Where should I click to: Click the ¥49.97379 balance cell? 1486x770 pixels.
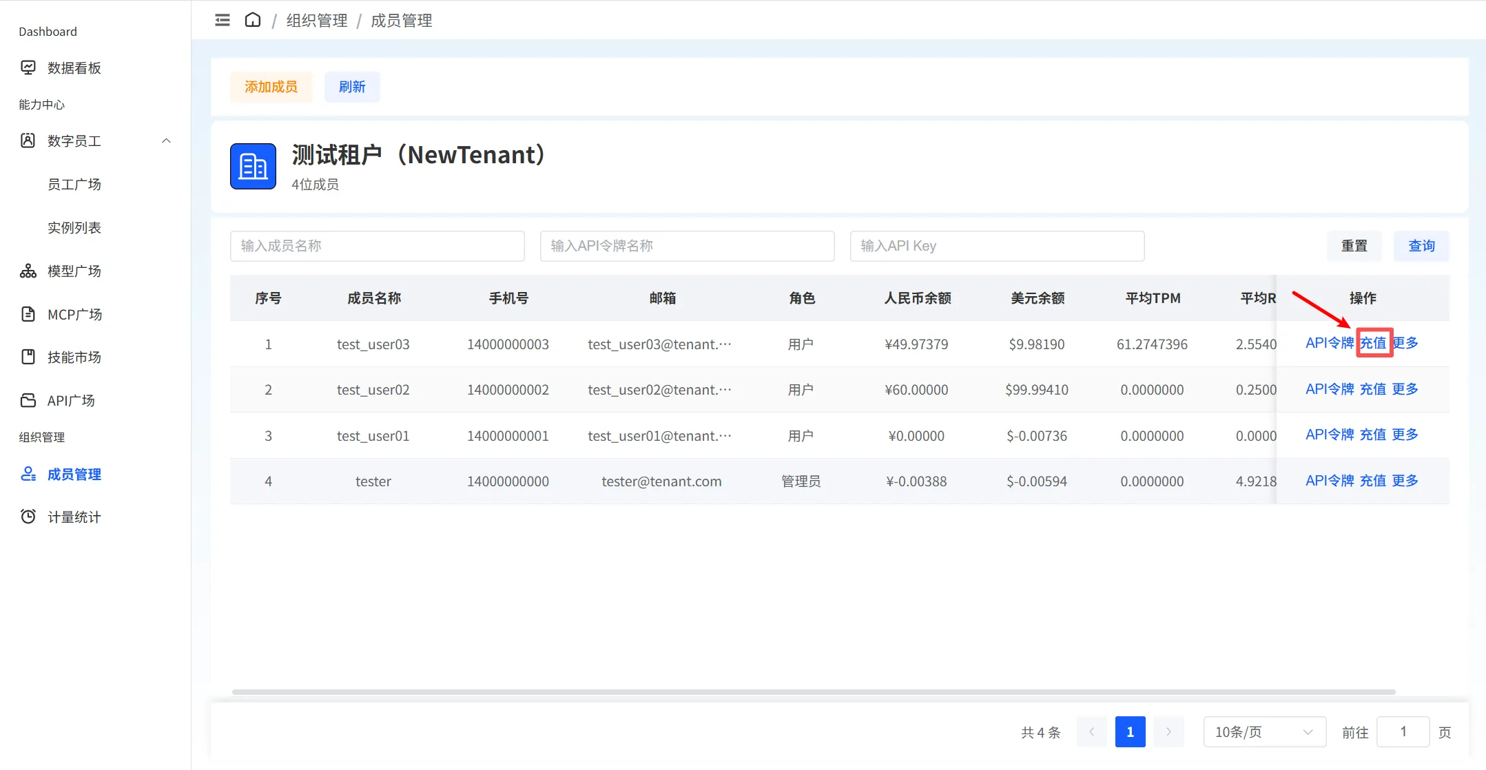click(917, 344)
